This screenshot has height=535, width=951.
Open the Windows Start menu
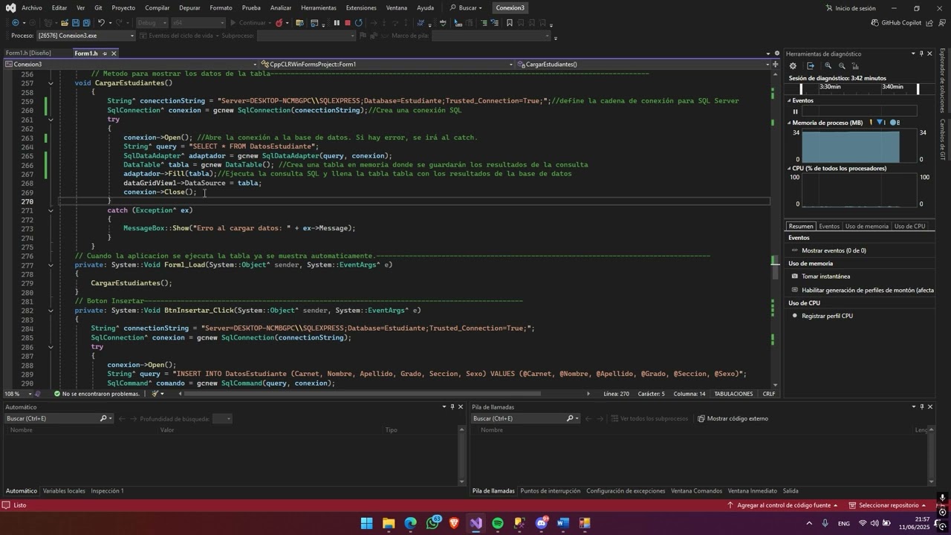(367, 523)
